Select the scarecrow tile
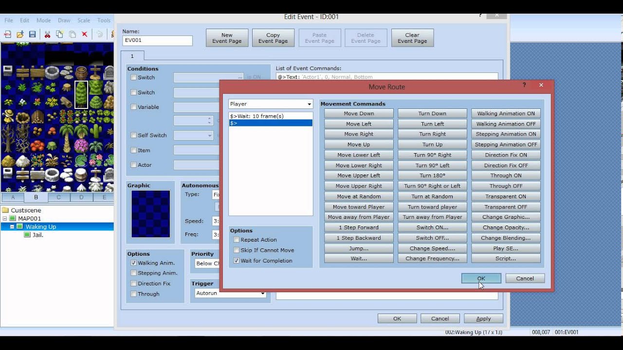Screen dimensions: 623x350 8,117
